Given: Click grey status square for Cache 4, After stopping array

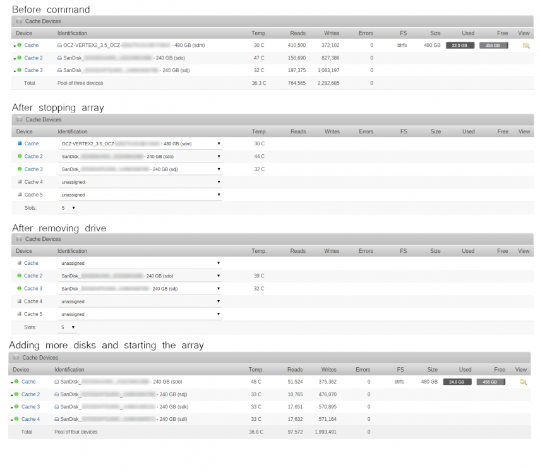Looking at the screenshot, I should tap(20, 181).
